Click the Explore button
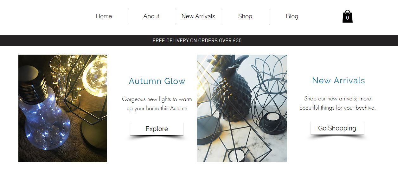Viewport: 398px width, 180px height. pyautogui.click(x=157, y=129)
